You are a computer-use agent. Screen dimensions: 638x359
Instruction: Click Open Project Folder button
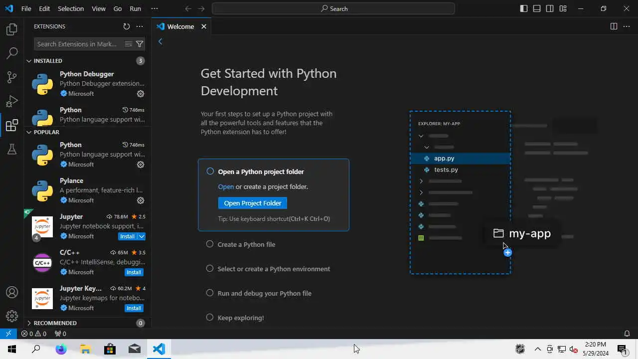coord(253,203)
